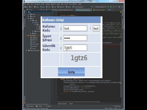Click the selenium breadcrumb in navigation bar
Viewport: 147px width, 110px height.
tap(61, 7)
